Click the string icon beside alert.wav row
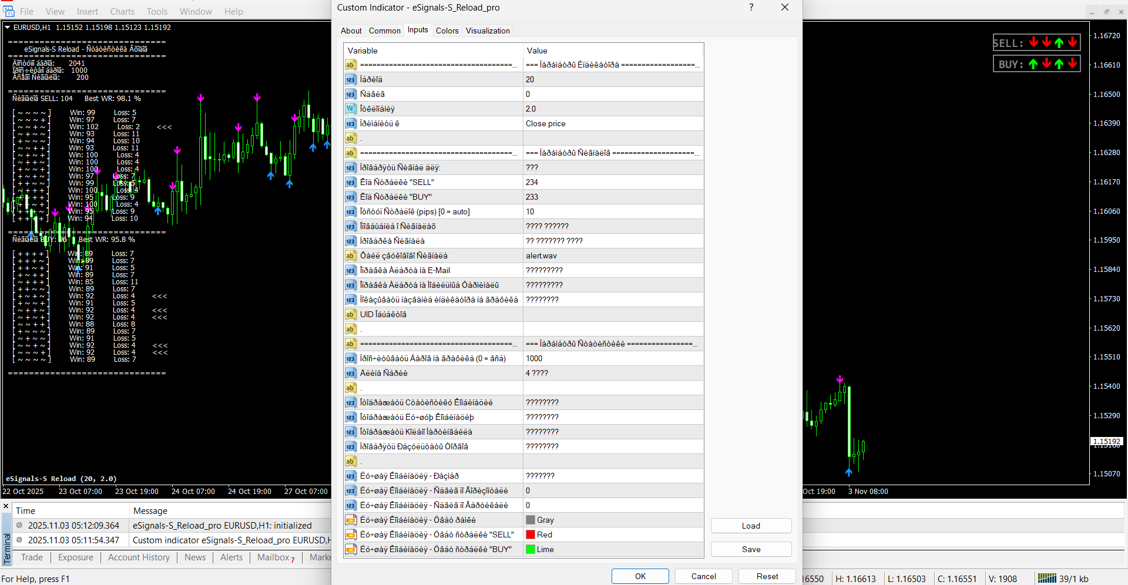 point(350,255)
